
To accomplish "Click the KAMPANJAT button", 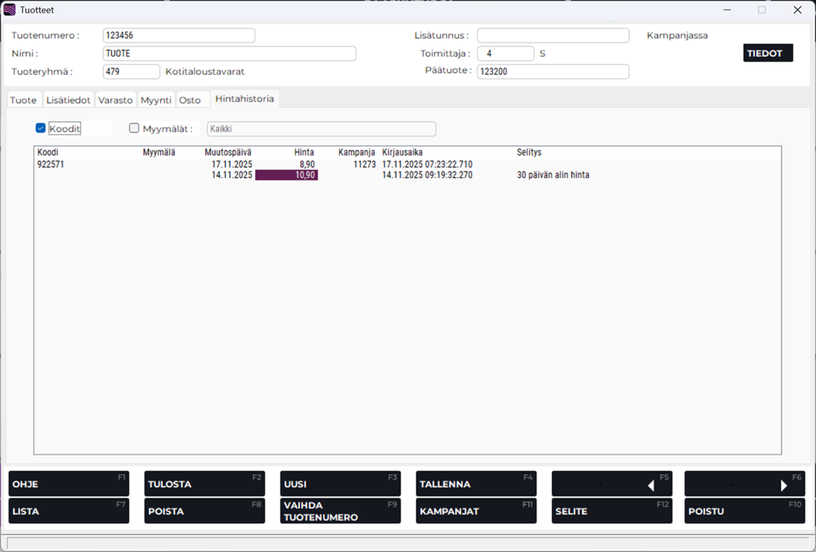I will pos(475,511).
